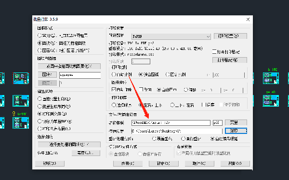Select the 图块(B) frame type radio button
The width and height of the screenshot is (289, 180).
[x=39, y=43]
